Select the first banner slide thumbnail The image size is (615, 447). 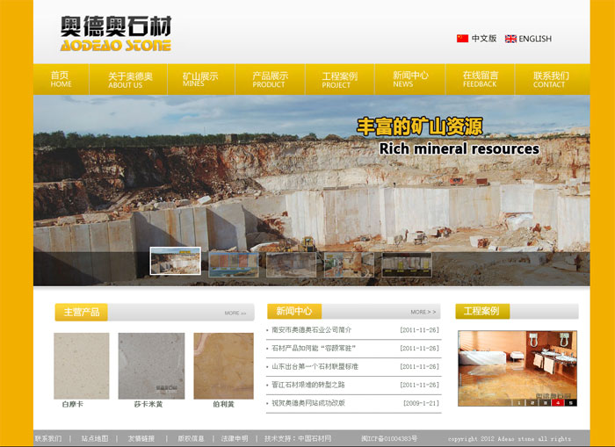175,262
